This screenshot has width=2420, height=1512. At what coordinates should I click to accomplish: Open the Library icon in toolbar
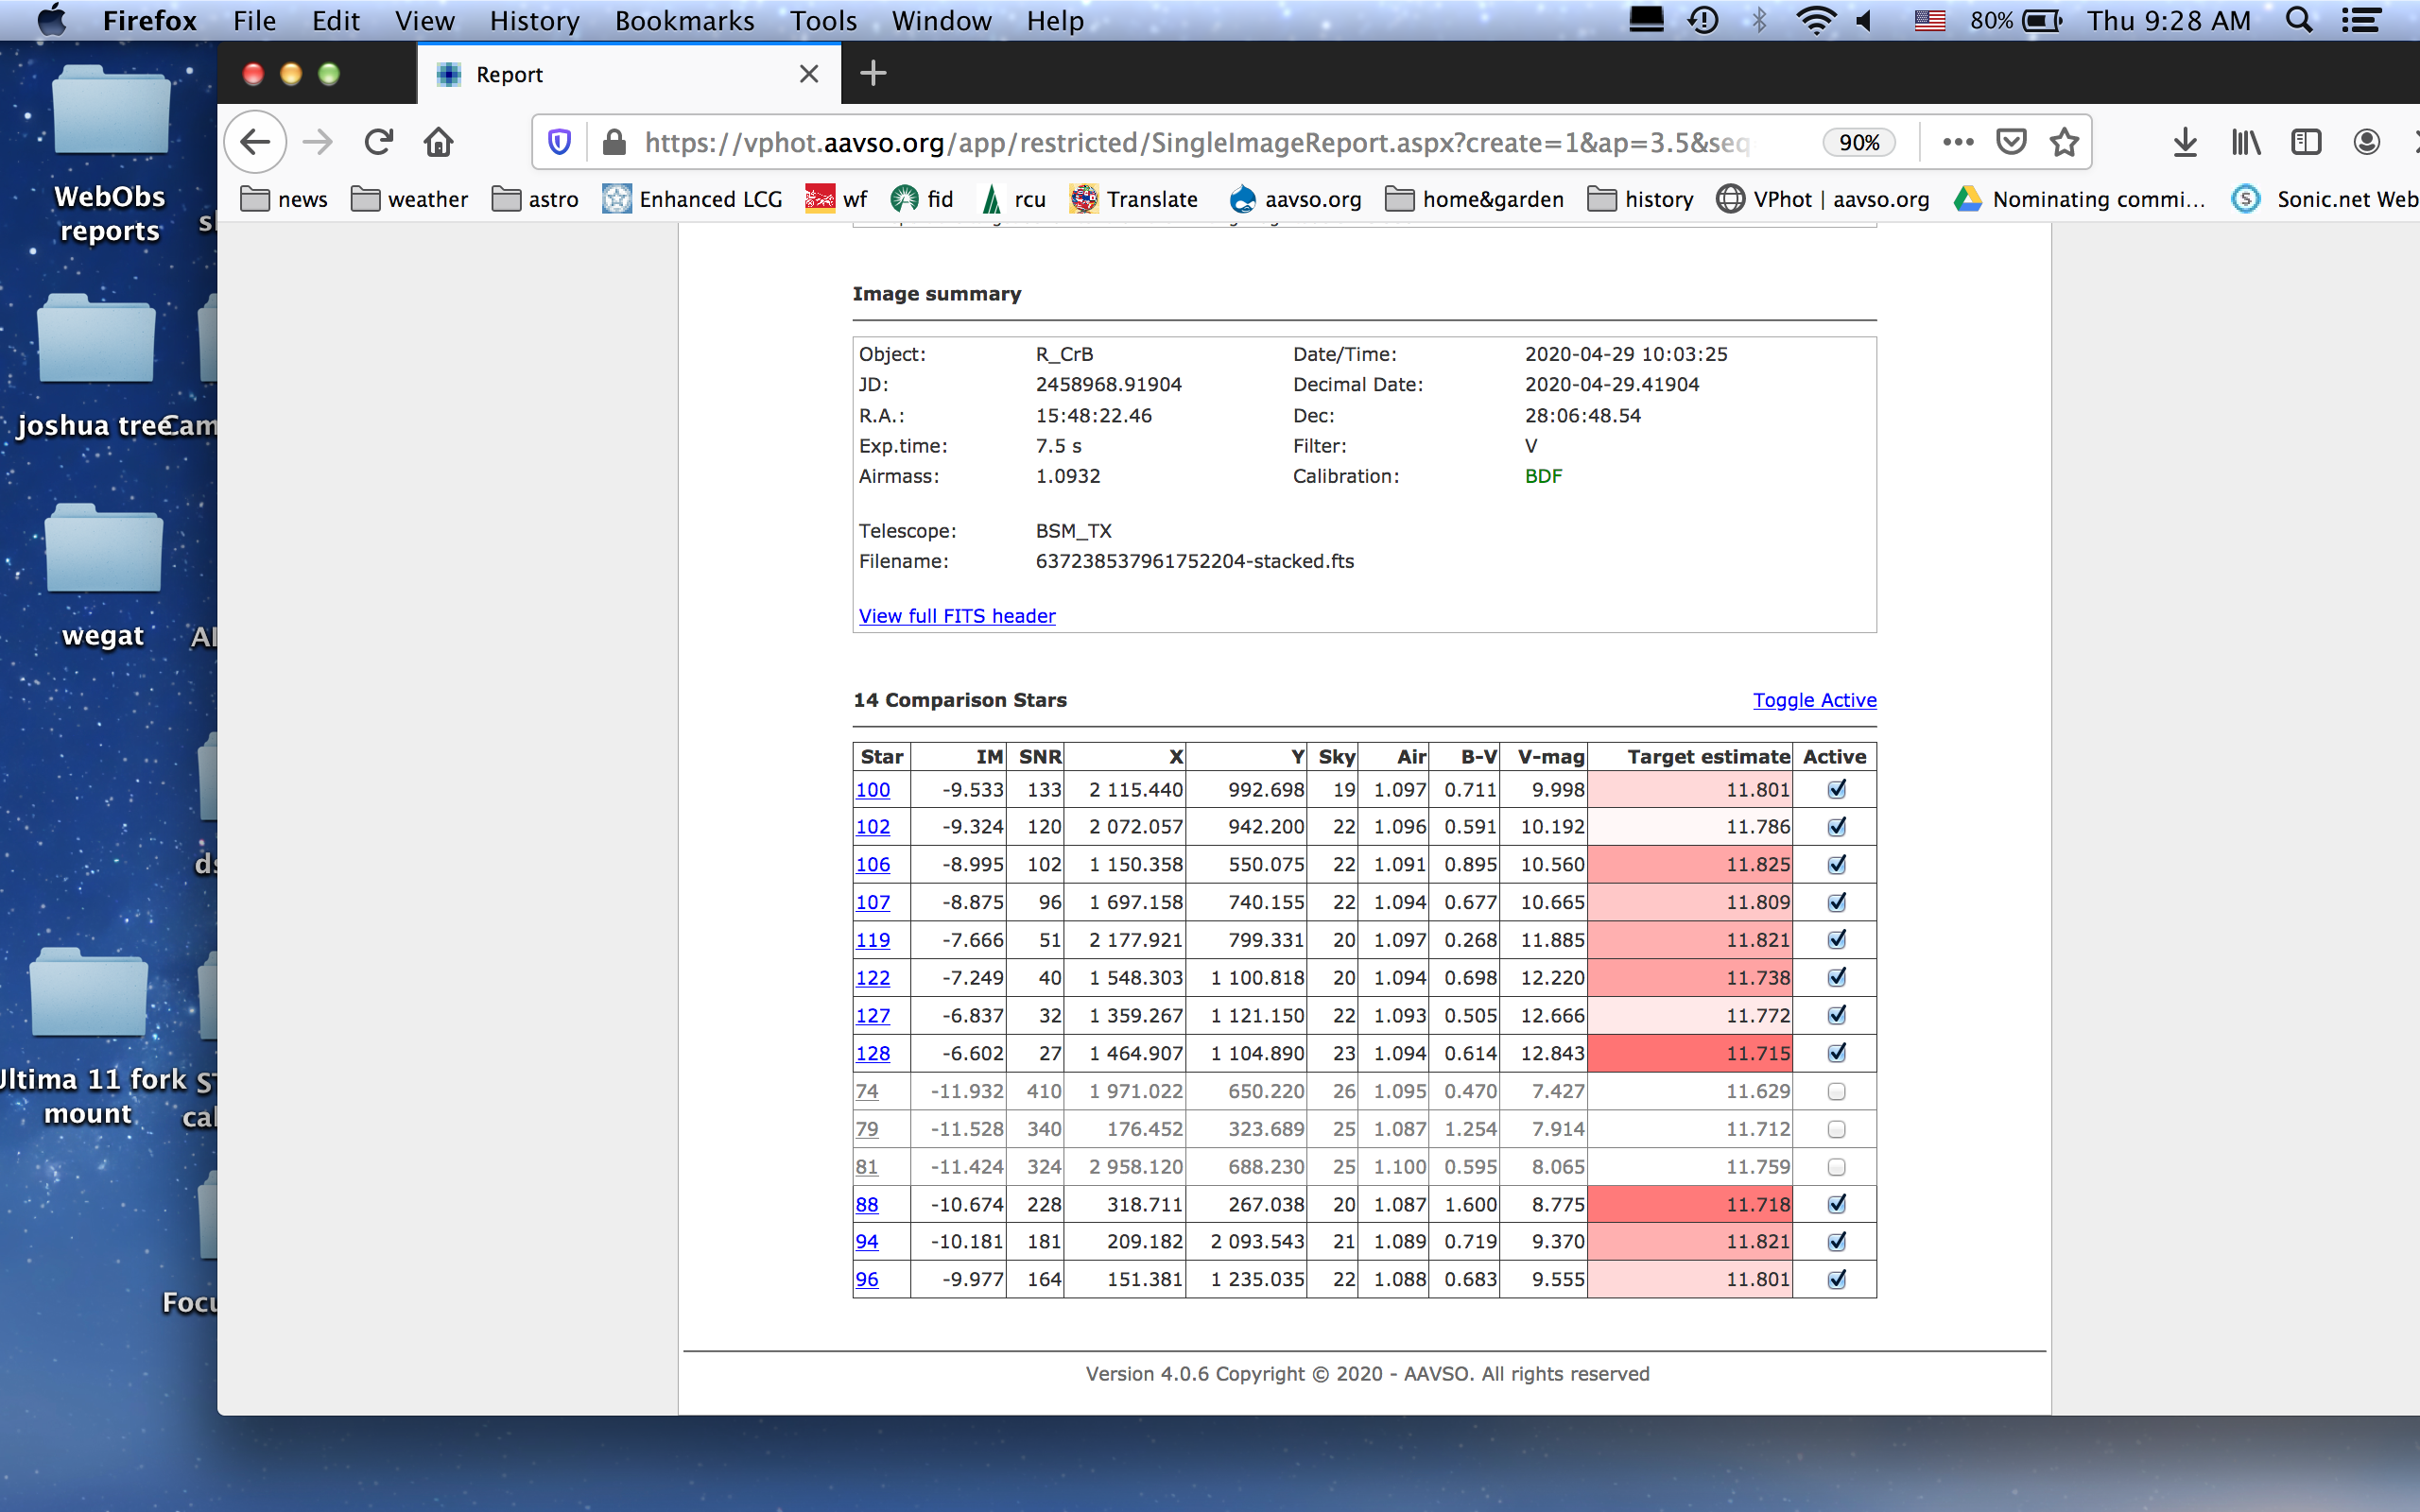point(2245,143)
